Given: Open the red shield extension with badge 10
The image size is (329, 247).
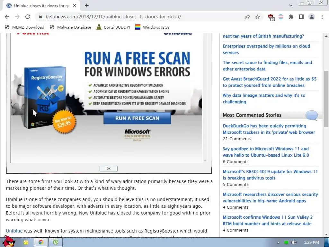Looking at the screenshot, I should coord(271,17).
